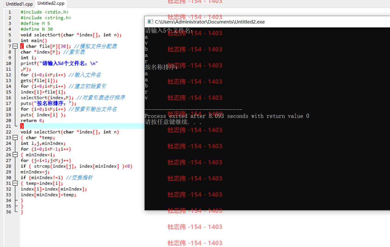
Task: Click the console window icon of Untitled2.exe
Action: pos(150,22)
